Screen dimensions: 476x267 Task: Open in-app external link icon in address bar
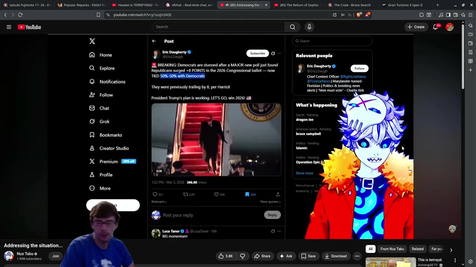click(335, 15)
